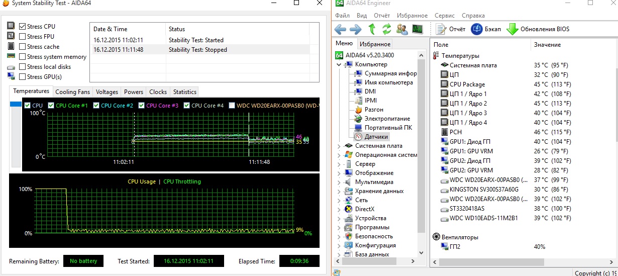This screenshot has height=276, width=618.
Task: Enable Stress system memory checkbox
Action: (23, 56)
